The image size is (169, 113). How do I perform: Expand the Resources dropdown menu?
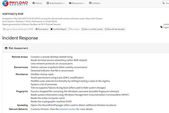[x=77, y=3]
